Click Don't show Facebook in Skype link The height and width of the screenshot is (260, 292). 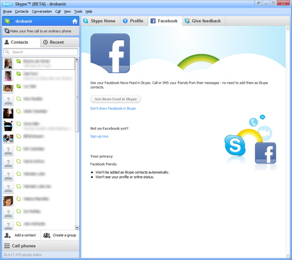tap(113, 109)
